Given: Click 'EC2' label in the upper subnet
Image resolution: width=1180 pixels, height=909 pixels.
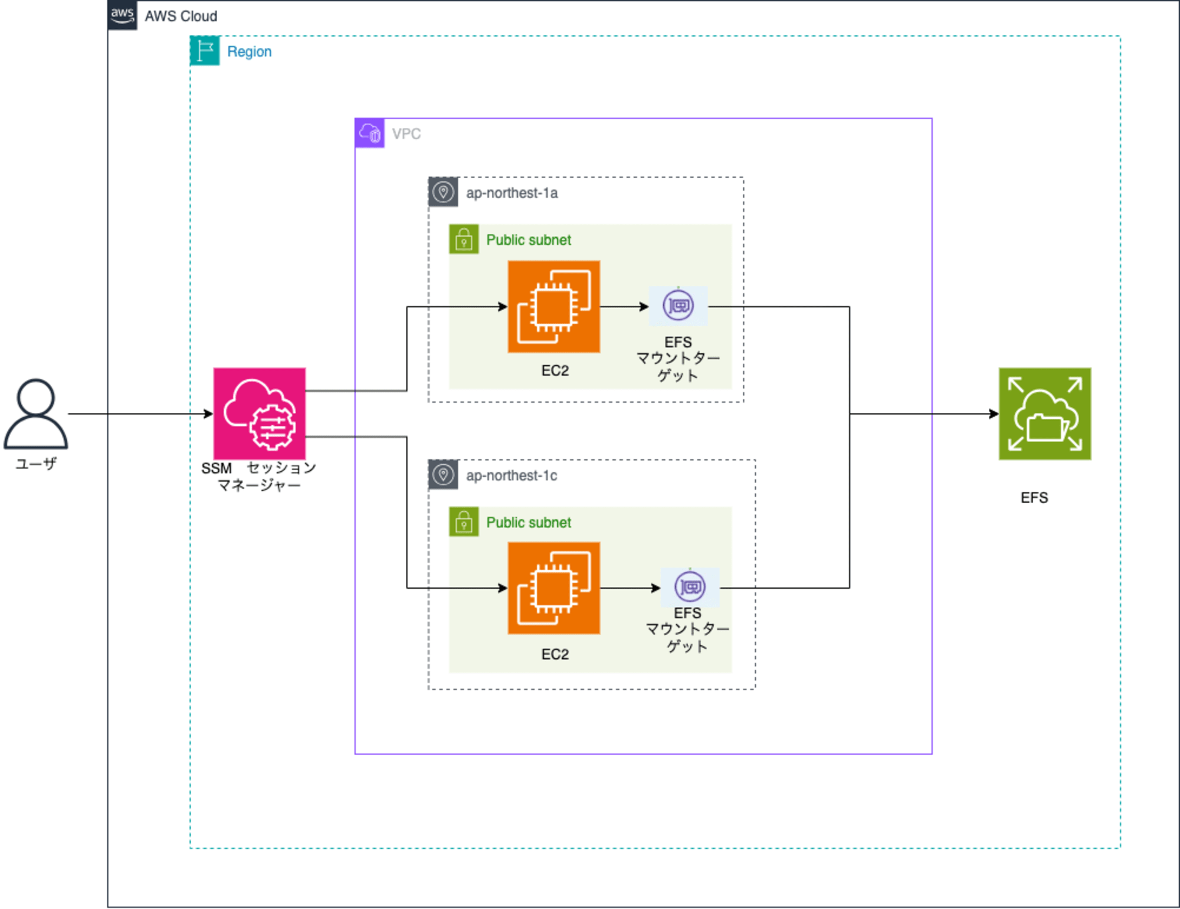Looking at the screenshot, I should point(555,370).
